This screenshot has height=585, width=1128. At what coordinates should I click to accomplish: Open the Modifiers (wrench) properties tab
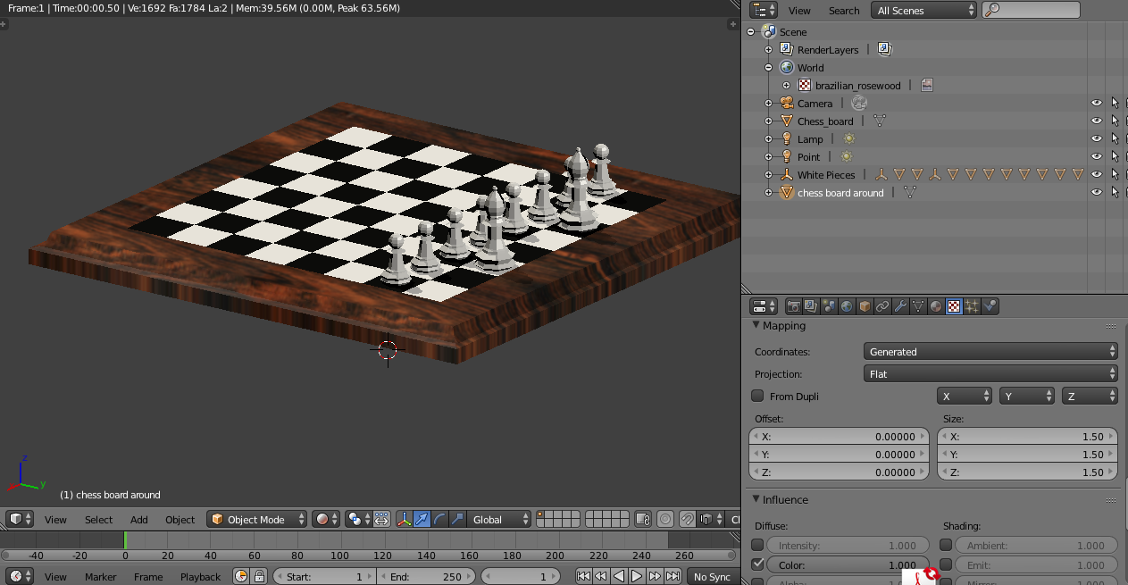(900, 306)
